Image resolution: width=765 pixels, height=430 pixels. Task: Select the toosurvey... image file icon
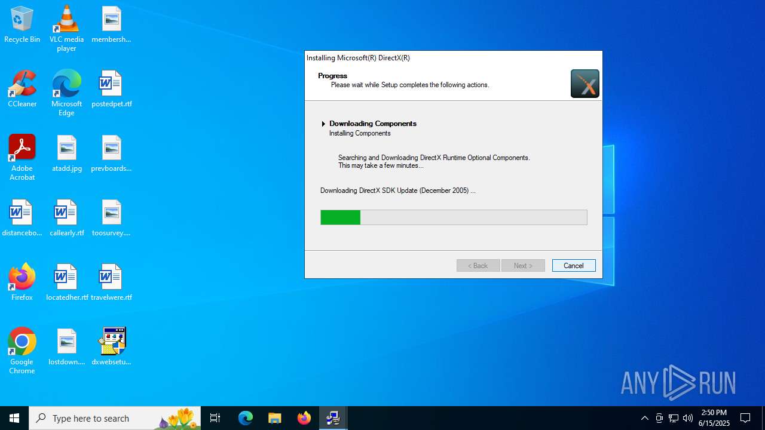[x=111, y=219]
